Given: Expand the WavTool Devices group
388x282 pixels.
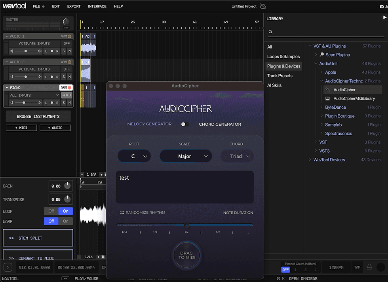Looking at the screenshot, I should (x=310, y=159).
